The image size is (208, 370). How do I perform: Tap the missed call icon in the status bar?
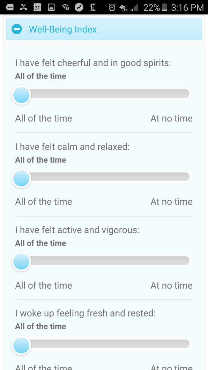pos(23,8)
